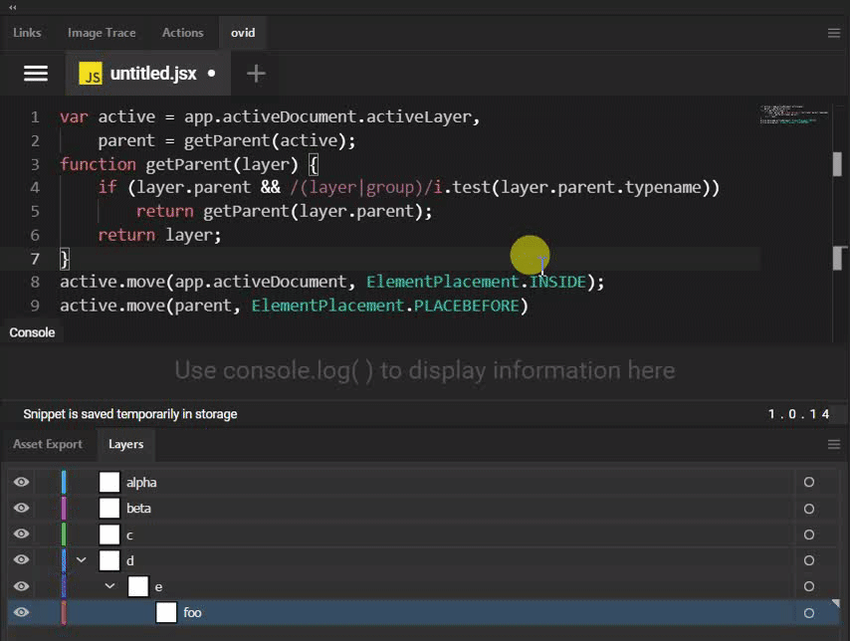Image resolution: width=850 pixels, height=641 pixels.
Task: Toggle visibility of beta layer
Action: [21, 509]
